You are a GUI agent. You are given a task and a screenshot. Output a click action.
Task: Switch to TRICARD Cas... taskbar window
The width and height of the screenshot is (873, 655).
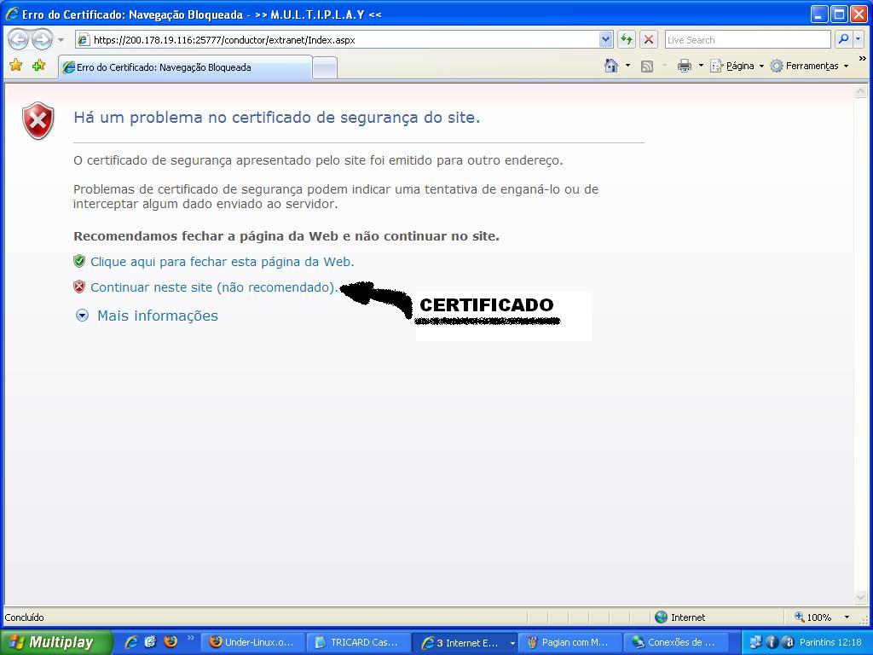pyautogui.click(x=359, y=642)
